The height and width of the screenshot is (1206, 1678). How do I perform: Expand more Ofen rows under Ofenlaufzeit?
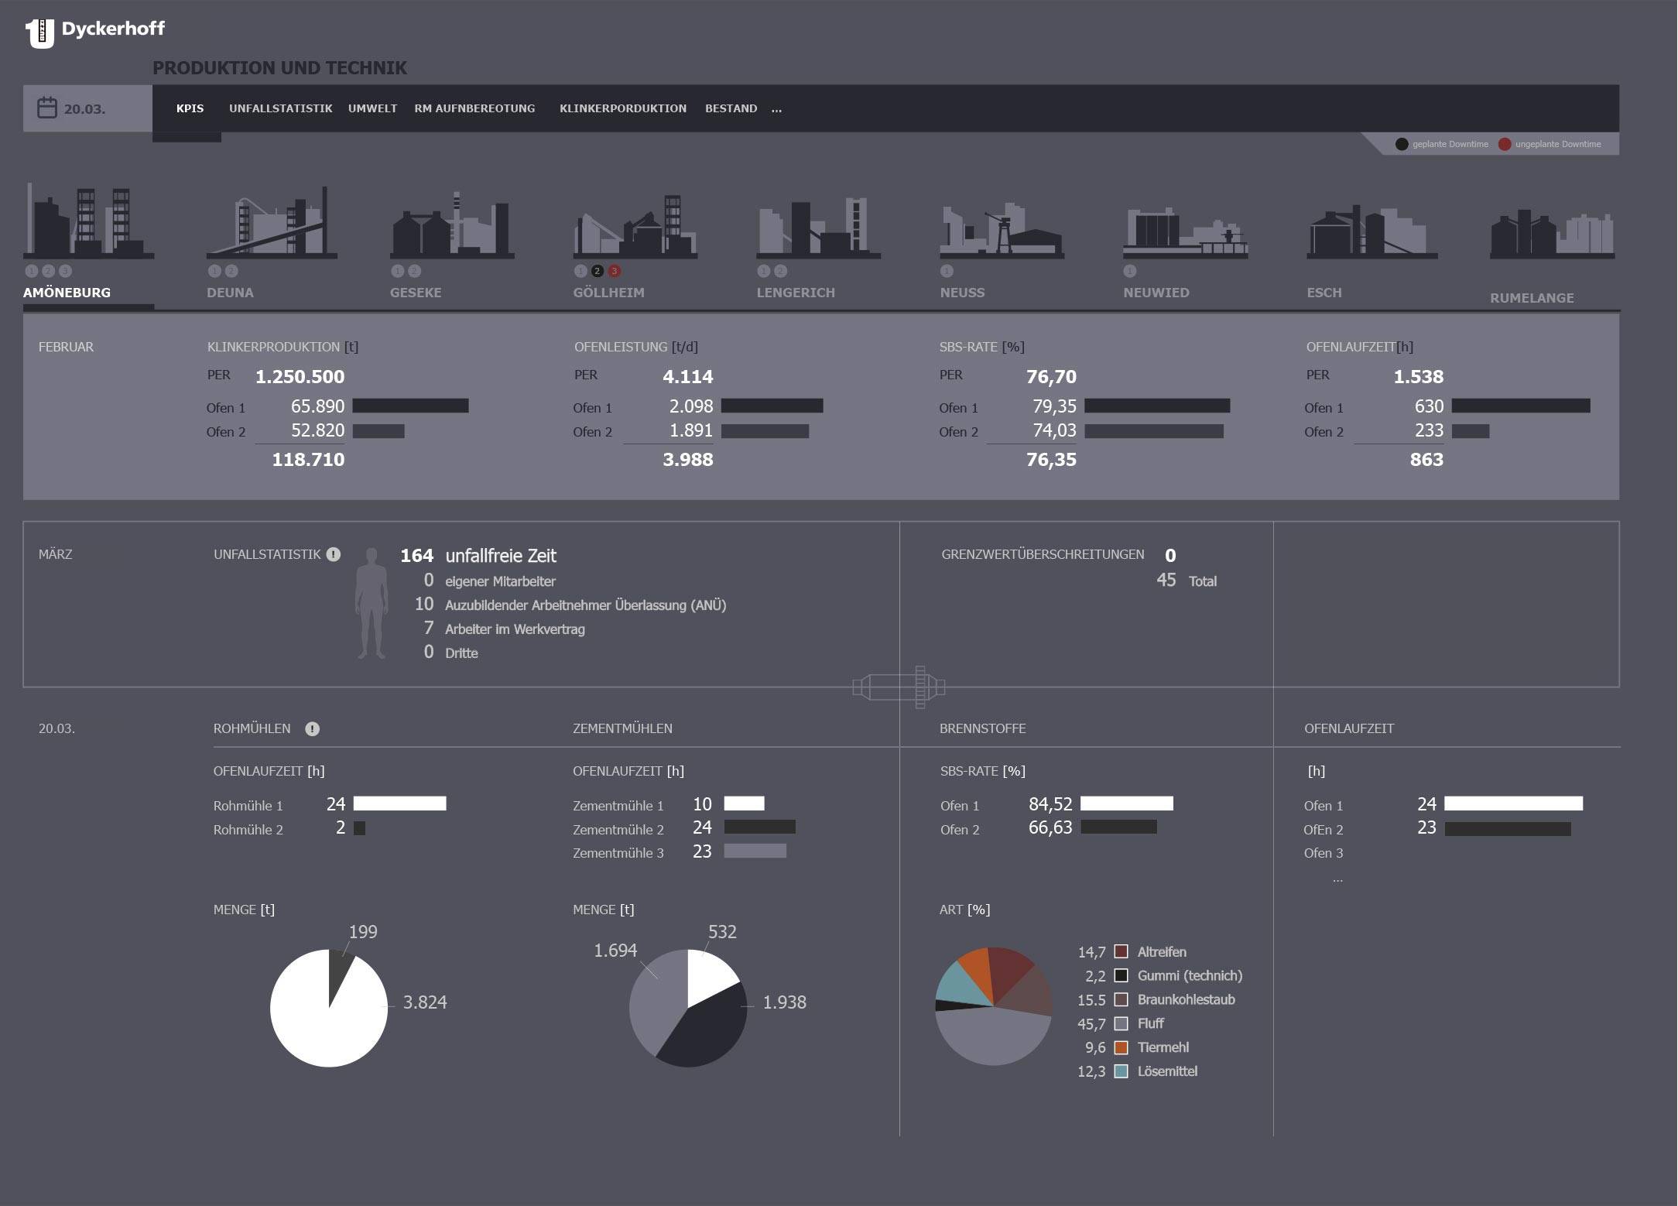click(x=1337, y=879)
